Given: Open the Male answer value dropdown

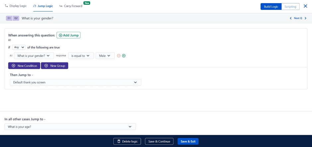Looking at the screenshot, I should pos(105,56).
